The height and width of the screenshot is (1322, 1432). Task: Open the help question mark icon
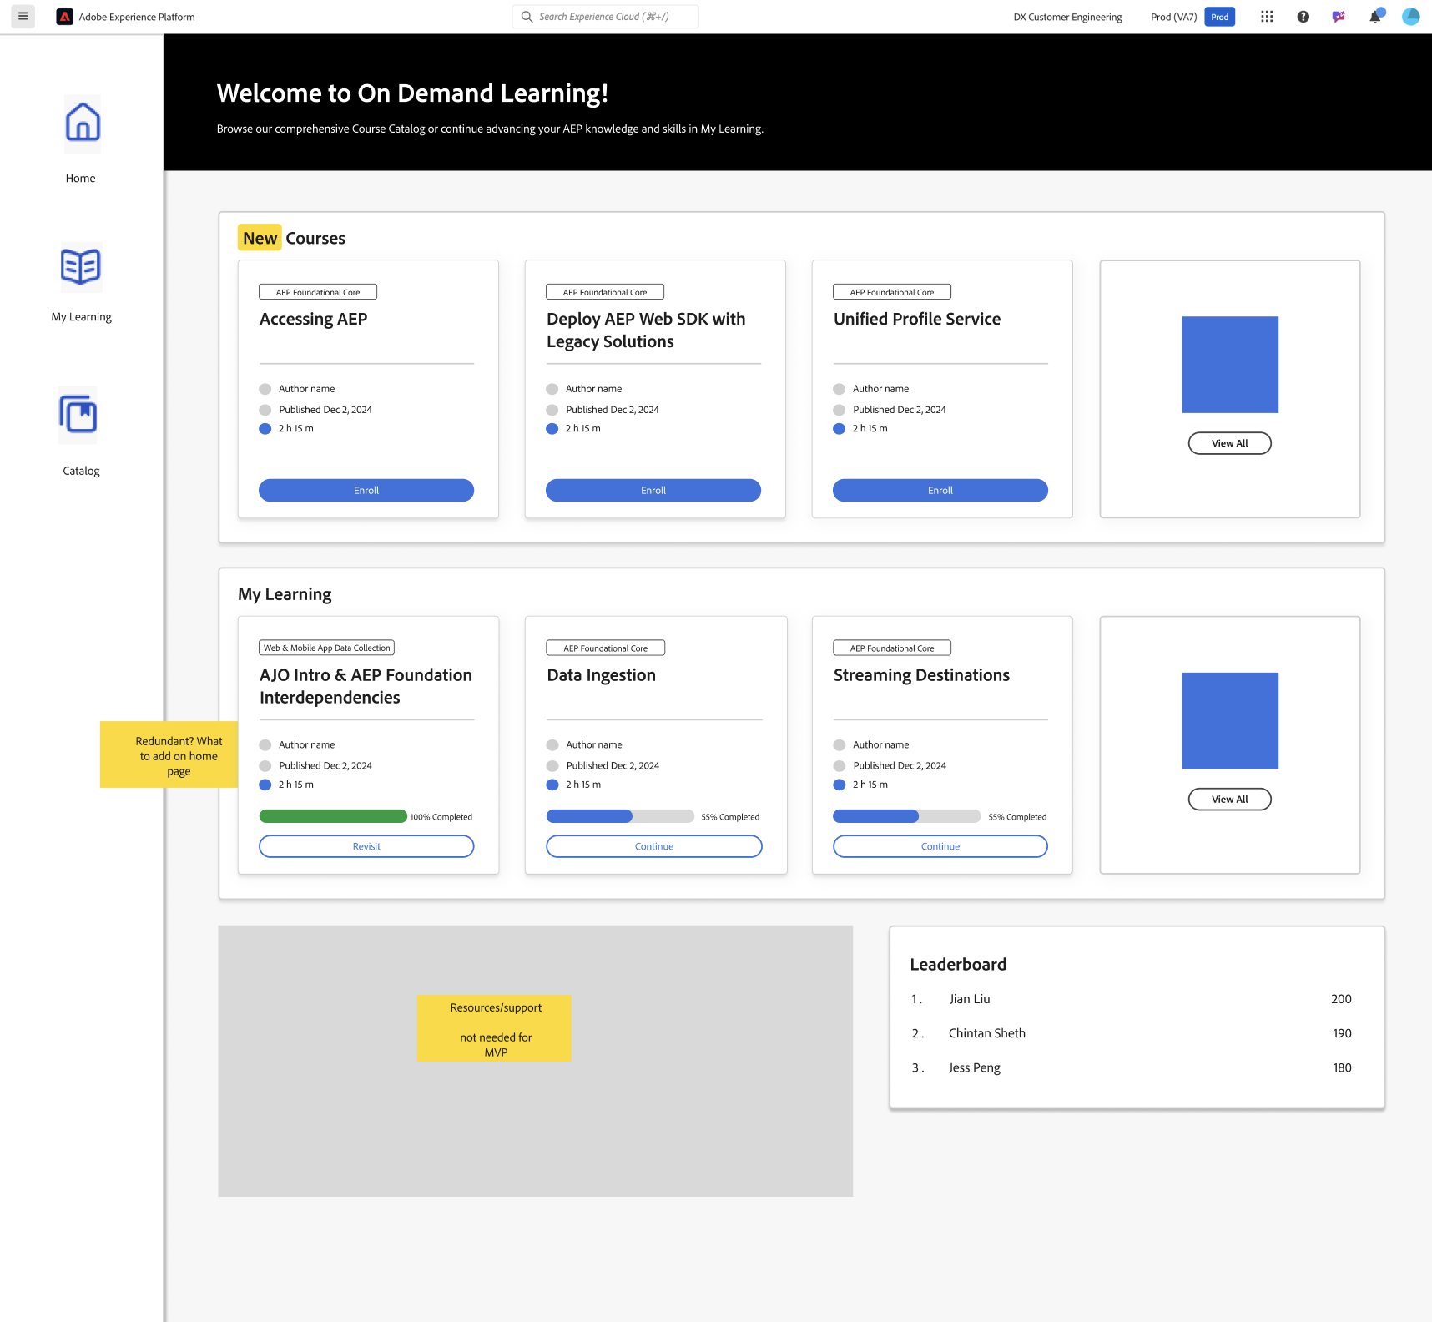[1303, 17]
